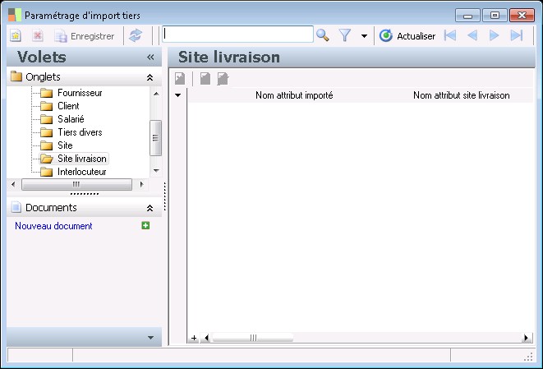Click the Nom attribut importé column header
Image resolution: width=543 pixels, height=369 pixels.
(294, 95)
